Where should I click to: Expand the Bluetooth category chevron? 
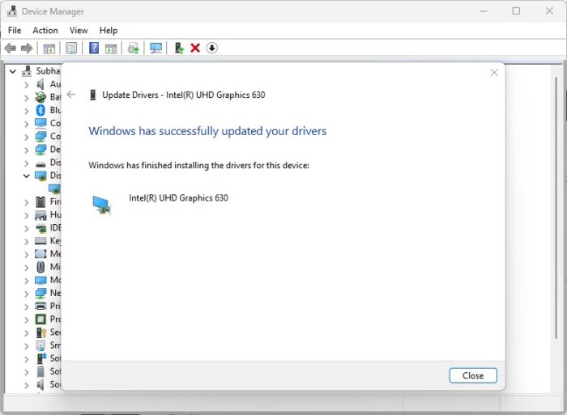tap(27, 110)
